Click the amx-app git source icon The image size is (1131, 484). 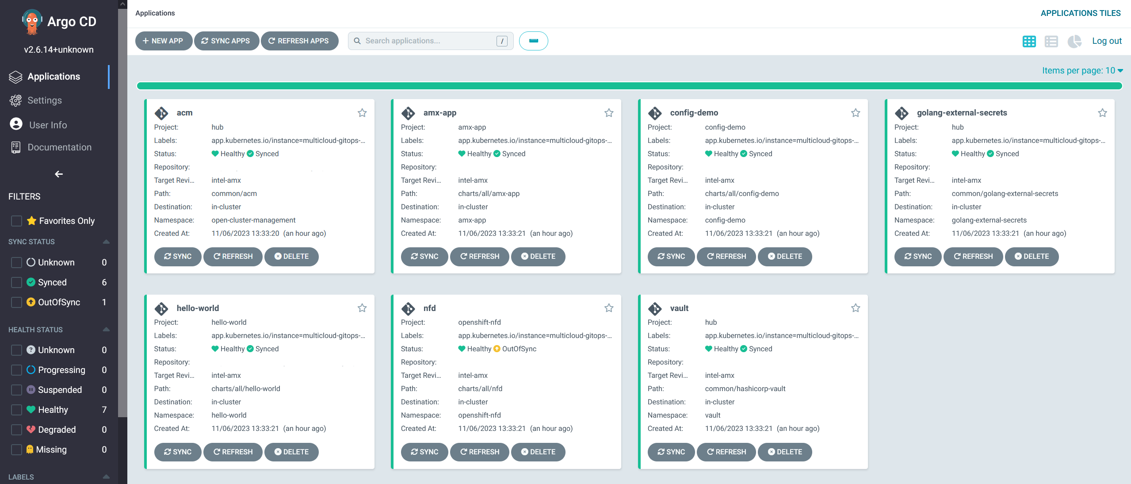408,113
